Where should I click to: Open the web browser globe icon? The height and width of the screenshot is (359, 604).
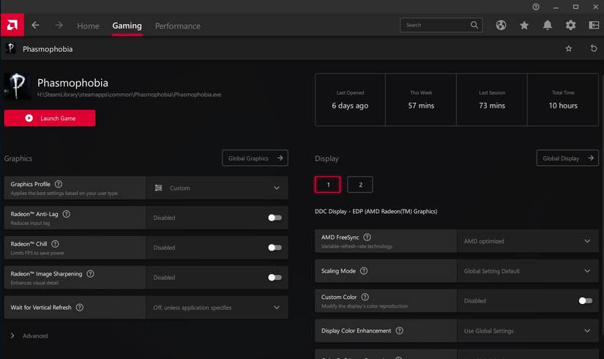pyautogui.click(x=501, y=25)
